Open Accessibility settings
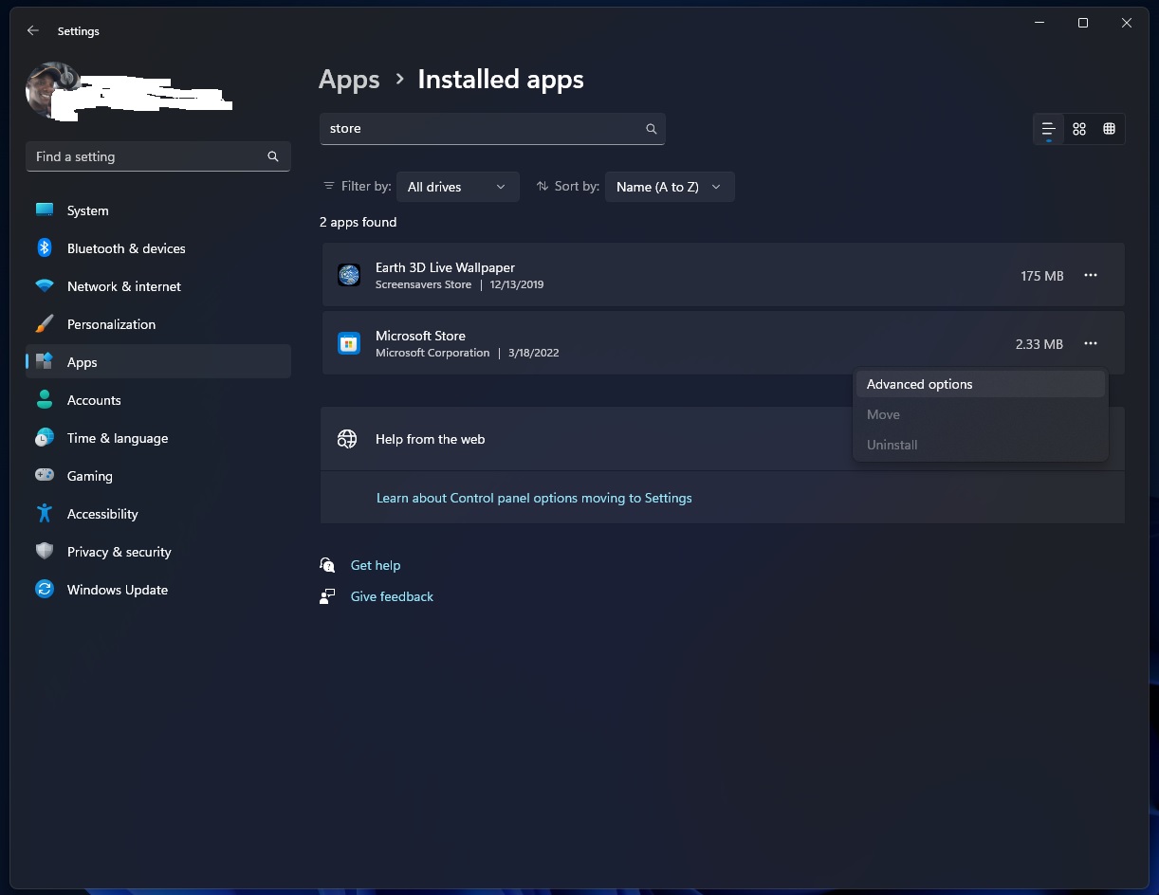This screenshot has width=1159, height=895. tap(158, 514)
